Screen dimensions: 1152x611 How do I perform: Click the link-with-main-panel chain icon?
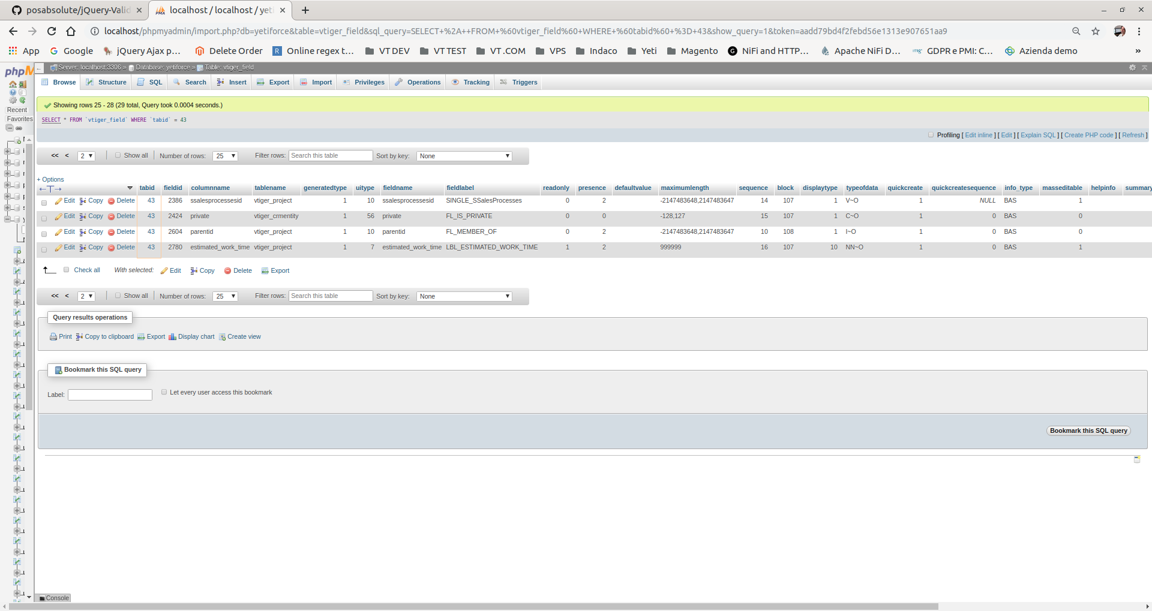click(19, 128)
